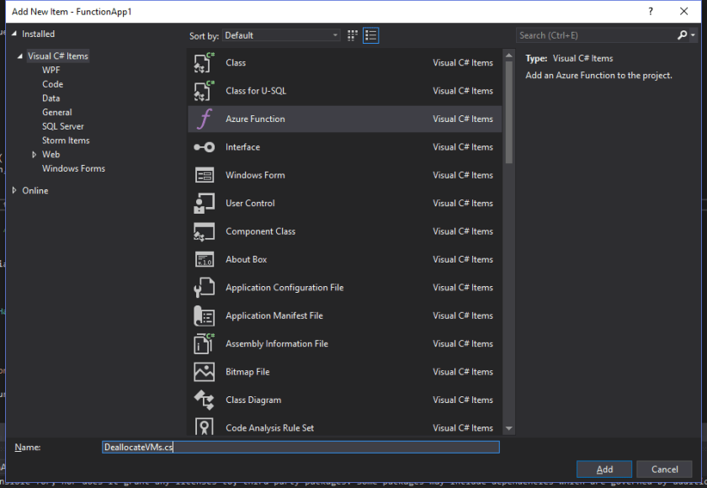Select the Application Configuration File icon

pyautogui.click(x=205, y=288)
